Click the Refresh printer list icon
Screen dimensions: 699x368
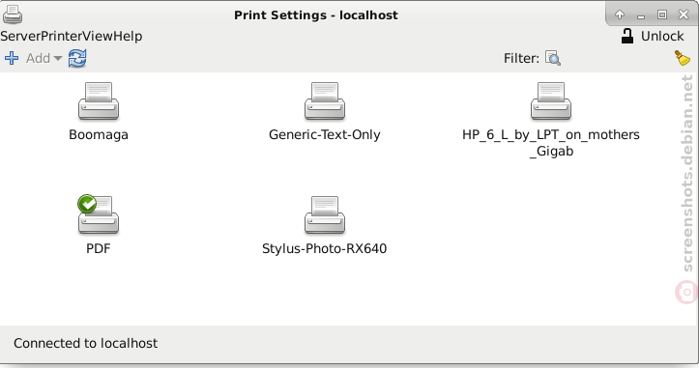click(x=77, y=58)
